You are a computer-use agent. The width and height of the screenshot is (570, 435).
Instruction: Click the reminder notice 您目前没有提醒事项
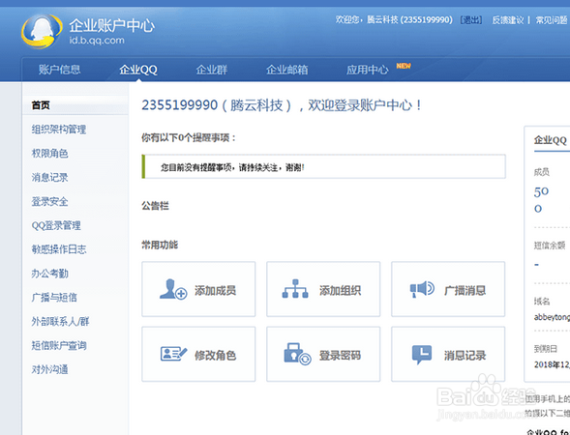[232, 167]
